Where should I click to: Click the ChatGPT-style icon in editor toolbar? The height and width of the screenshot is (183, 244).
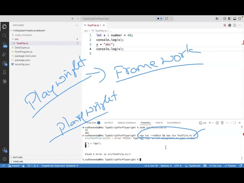tap(230, 25)
